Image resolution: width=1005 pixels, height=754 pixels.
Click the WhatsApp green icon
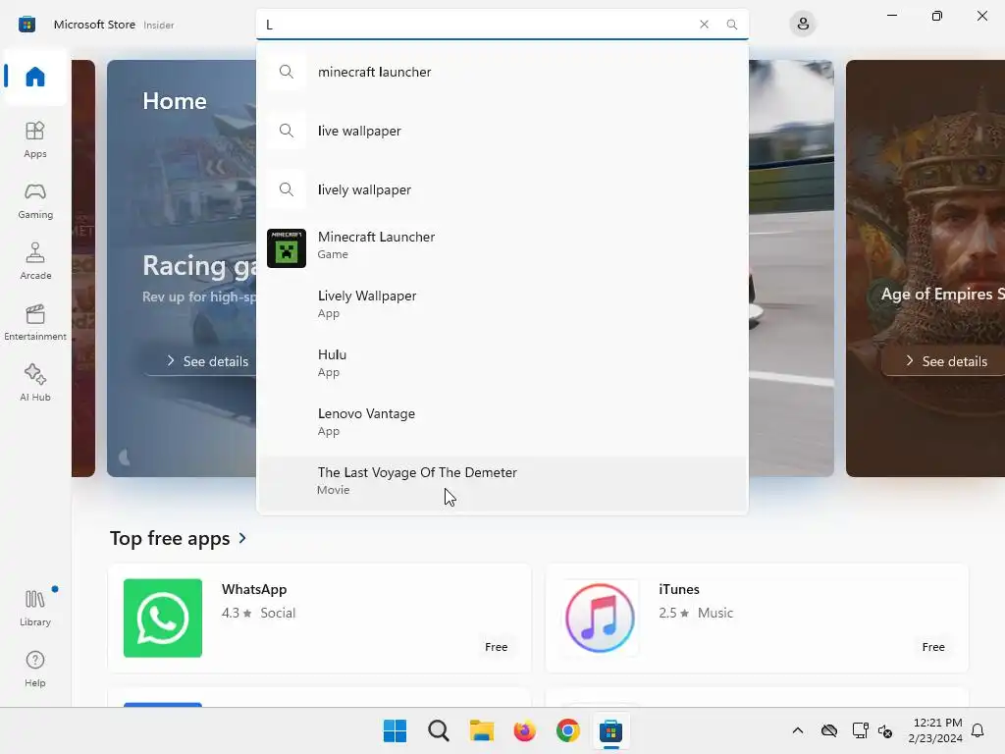tap(163, 619)
